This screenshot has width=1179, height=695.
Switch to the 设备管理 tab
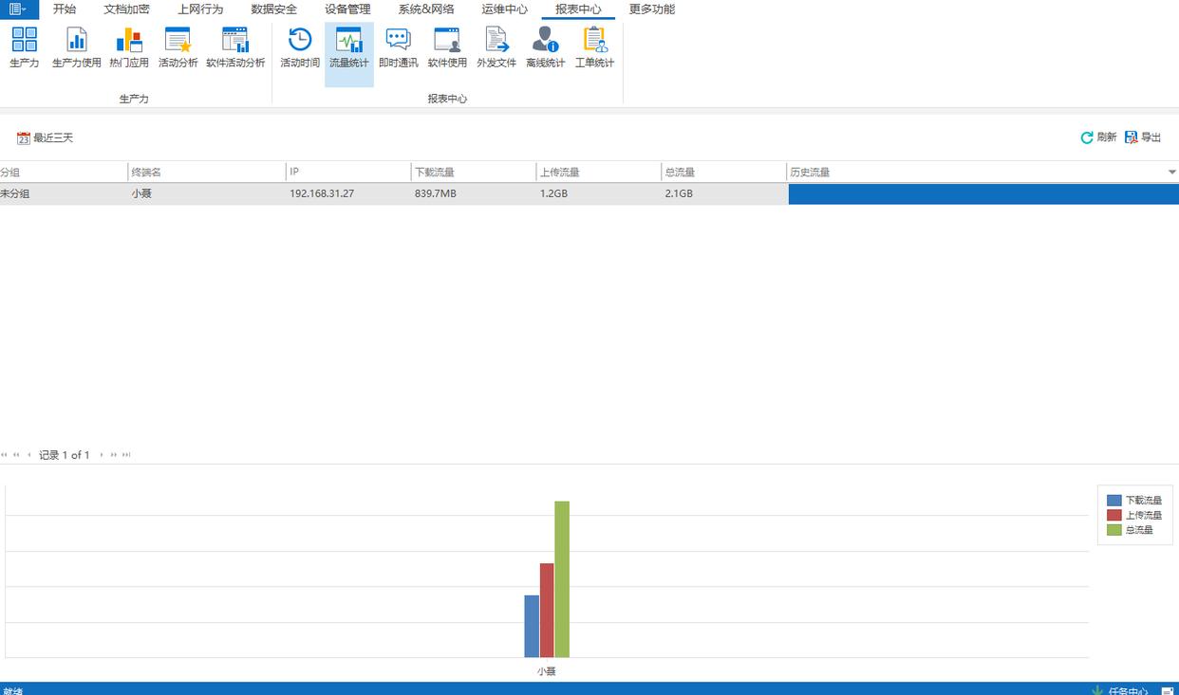[347, 9]
